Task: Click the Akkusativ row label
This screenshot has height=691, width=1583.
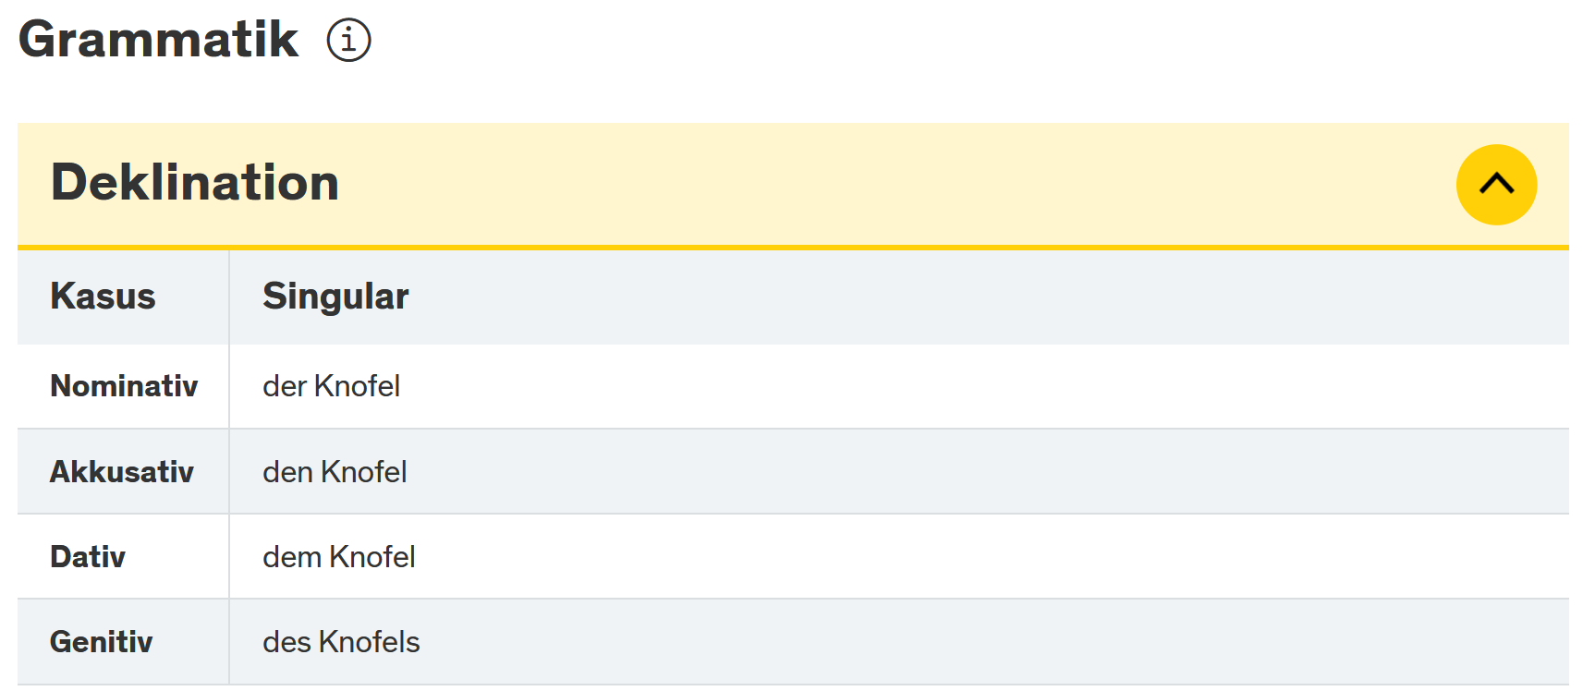Action: tap(122, 472)
